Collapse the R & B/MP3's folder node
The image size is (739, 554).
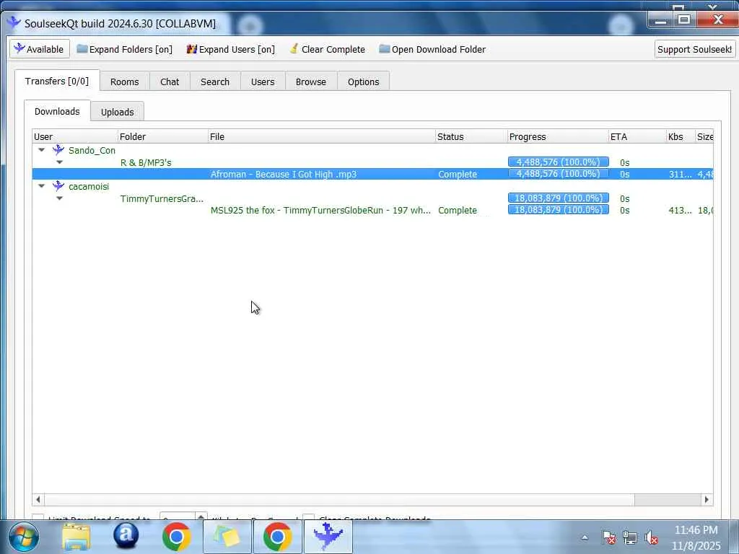(x=59, y=162)
